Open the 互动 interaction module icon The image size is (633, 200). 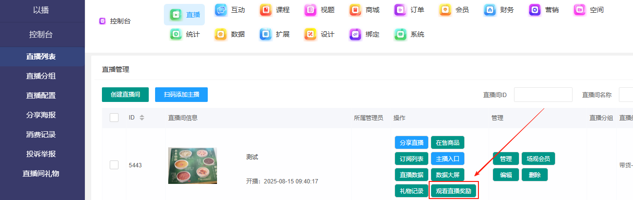point(221,10)
